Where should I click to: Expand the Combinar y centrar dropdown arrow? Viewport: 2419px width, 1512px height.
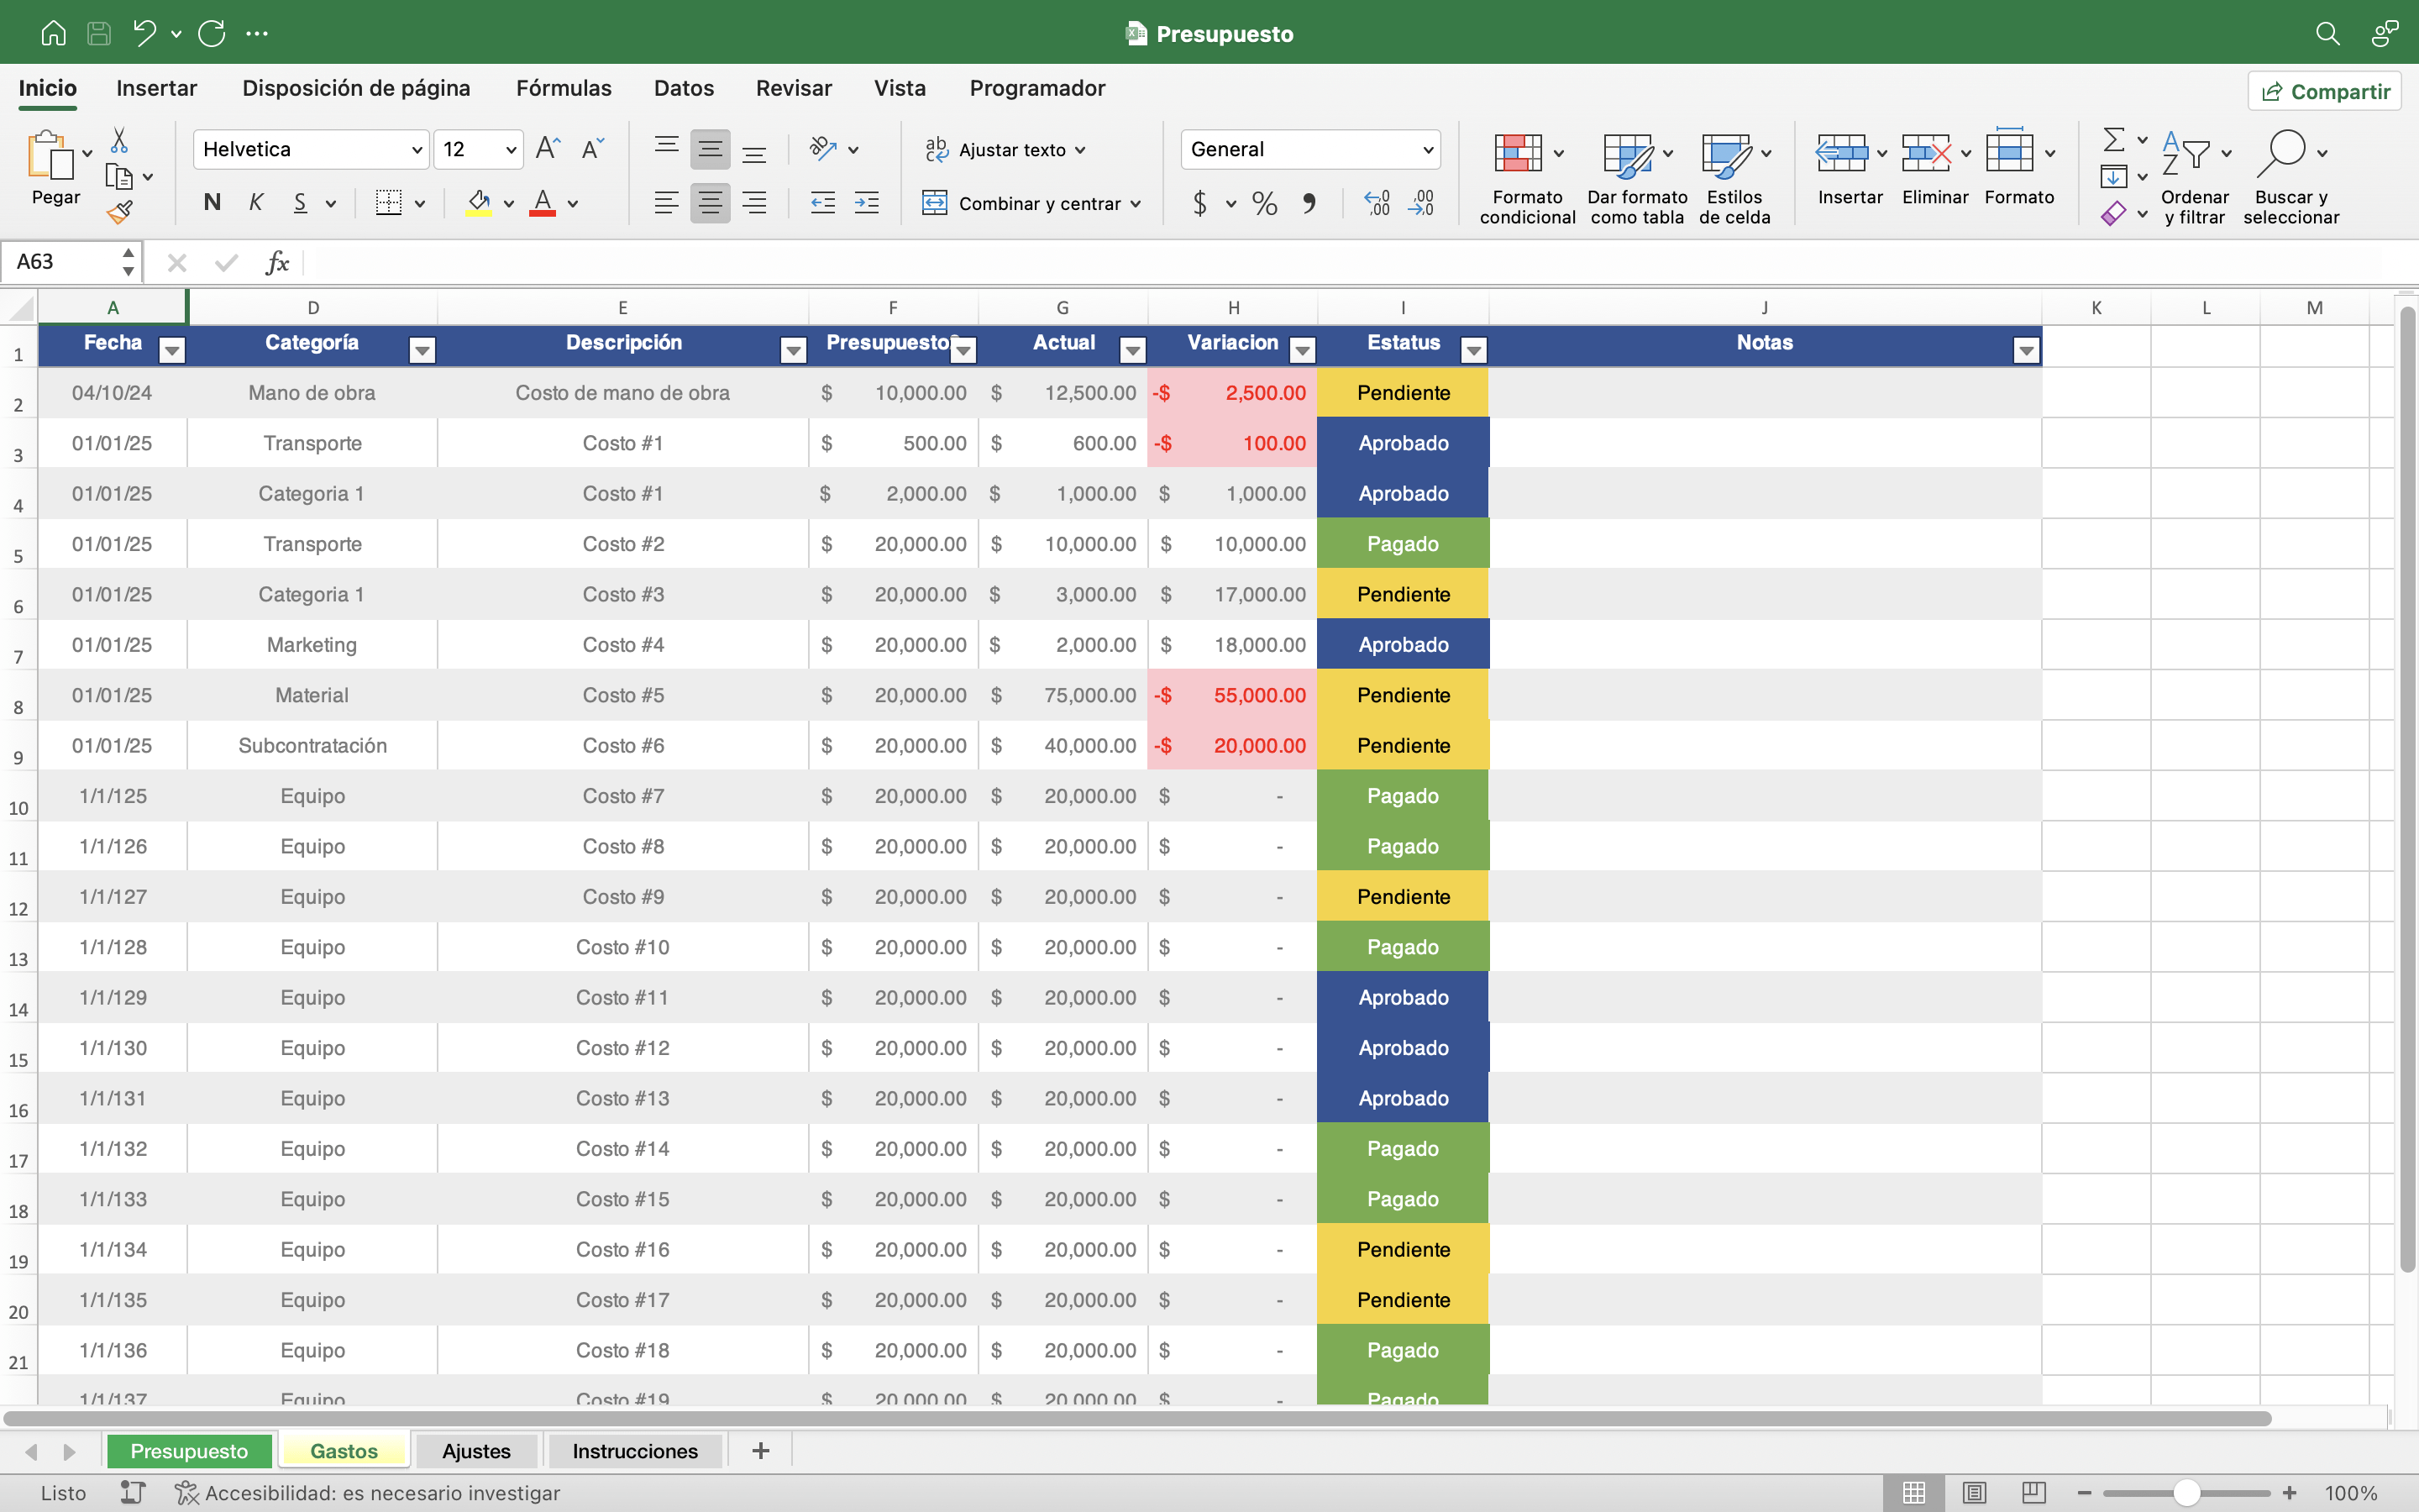[x=1136, y=204]
